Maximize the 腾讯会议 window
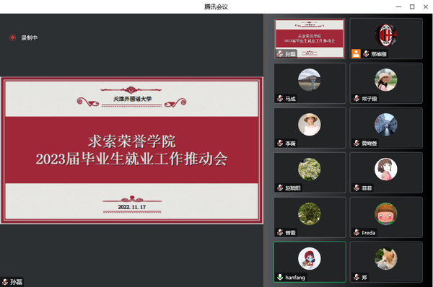This screenshot has height=287, width=433. point(412,6)
